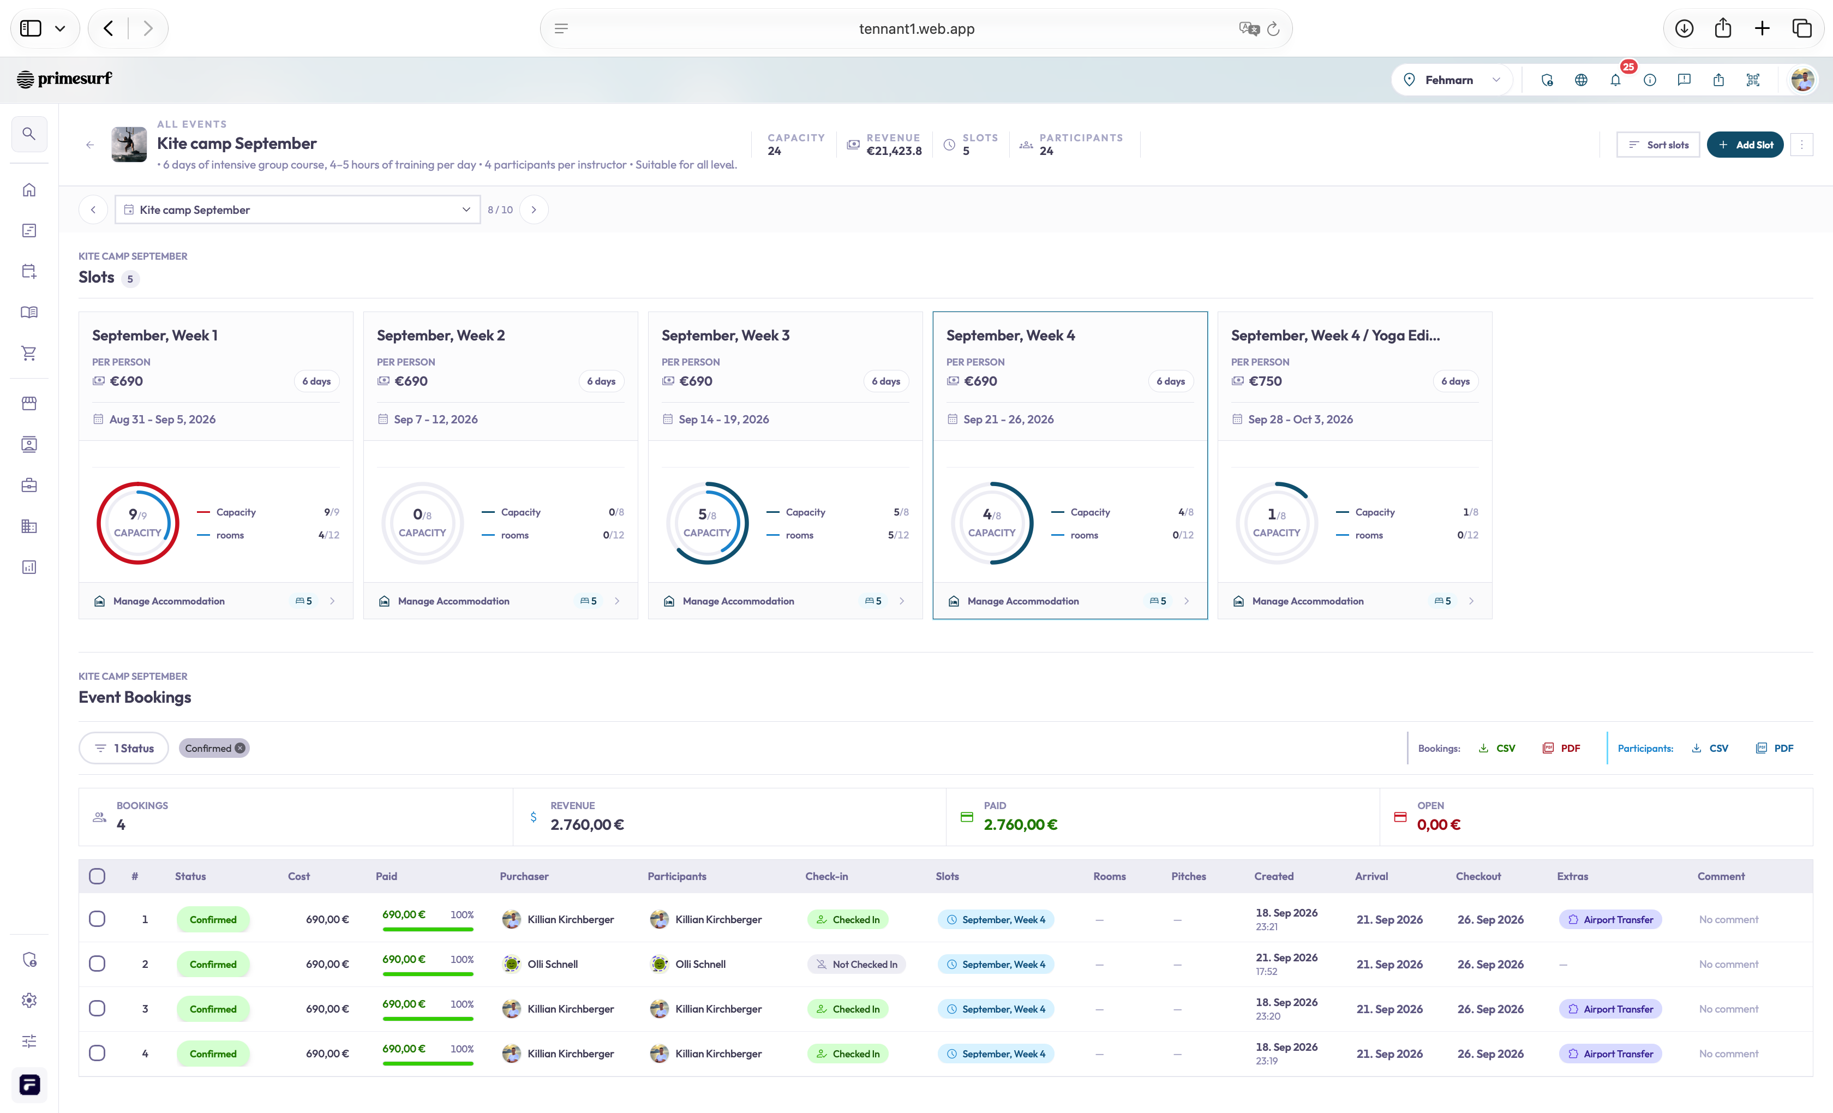Open the bar chart reports icon in the sidebar
This screenshot has height=1113, width=1833.
click(x=29, y=567)
